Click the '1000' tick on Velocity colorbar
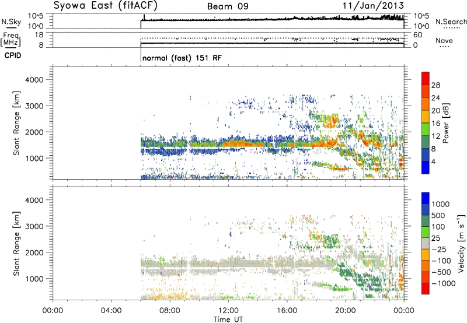467x323 pixels. click(x=441, y=204)
